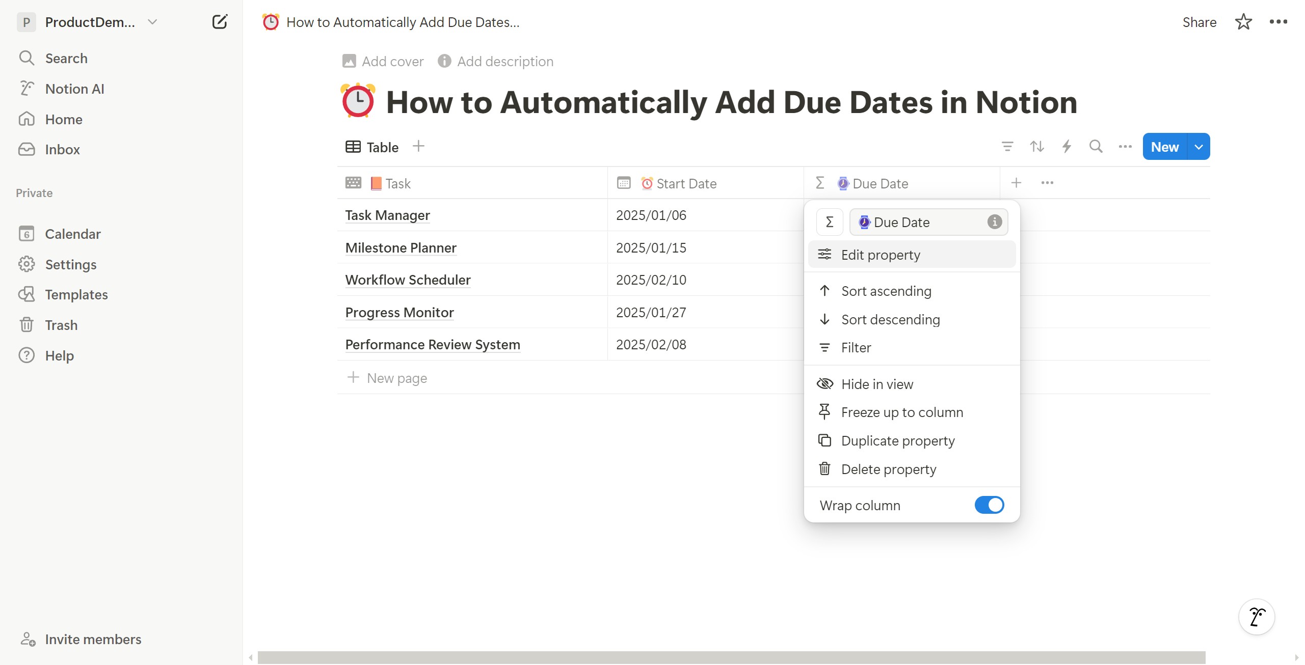Screen dimensions: 1305x665
Task: Choose Sort descending
Action: tap(912, 319)
